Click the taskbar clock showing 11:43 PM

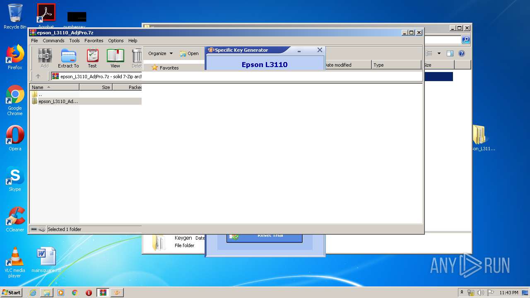click(509, 293)
